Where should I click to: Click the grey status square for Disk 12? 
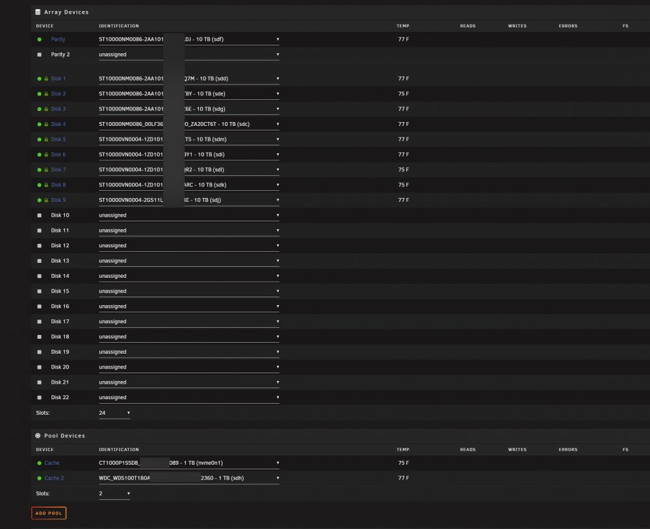pos(40,246)
